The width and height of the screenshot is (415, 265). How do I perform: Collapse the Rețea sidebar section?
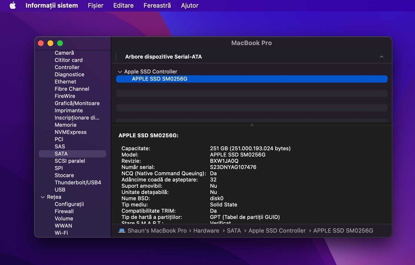43,197
